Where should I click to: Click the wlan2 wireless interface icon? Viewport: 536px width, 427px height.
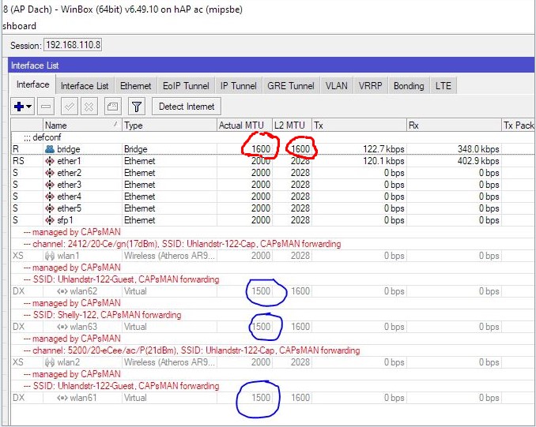(50, 362)
